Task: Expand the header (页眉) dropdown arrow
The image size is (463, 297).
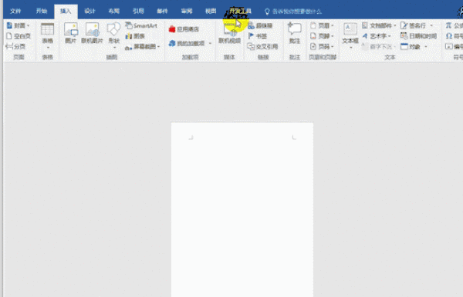Action: (x=332, y=26)
